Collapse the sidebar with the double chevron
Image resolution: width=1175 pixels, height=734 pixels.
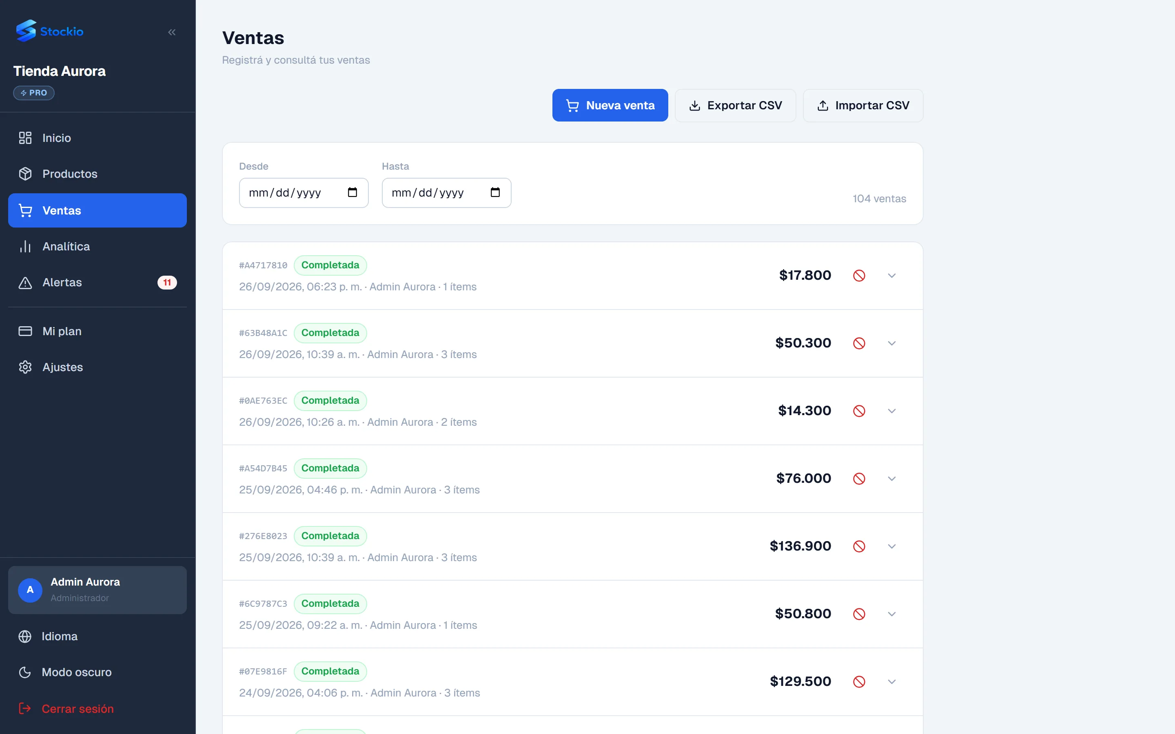[172, 32]
